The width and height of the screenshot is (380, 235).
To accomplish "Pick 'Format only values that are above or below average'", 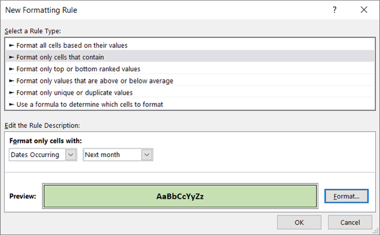I will click(190, 81).
